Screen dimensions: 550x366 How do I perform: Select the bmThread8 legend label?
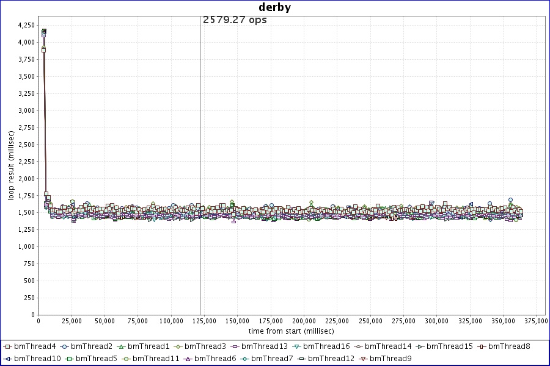point(509,346)
